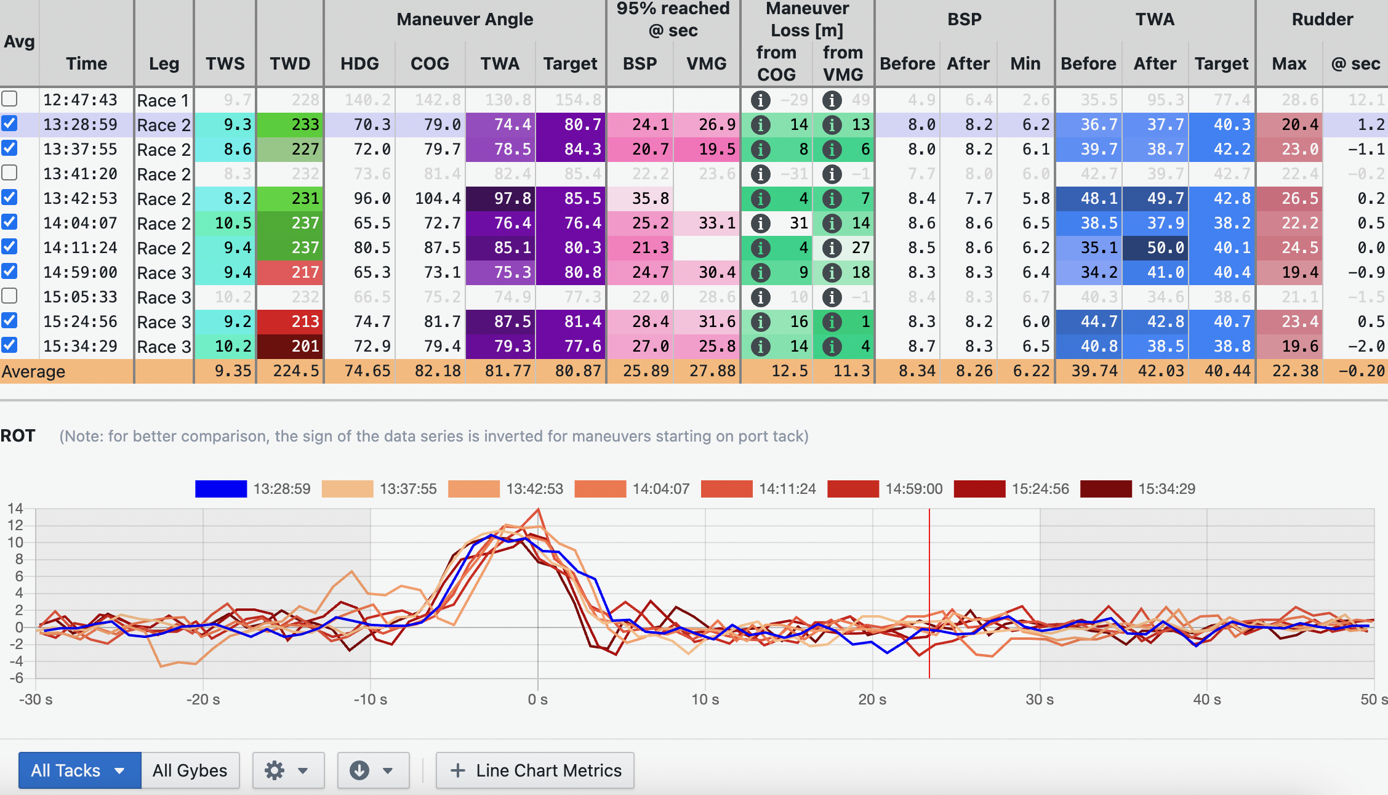Click the red vertical chart marker line
Screen dimensions: 1388x795
[929, 594]
